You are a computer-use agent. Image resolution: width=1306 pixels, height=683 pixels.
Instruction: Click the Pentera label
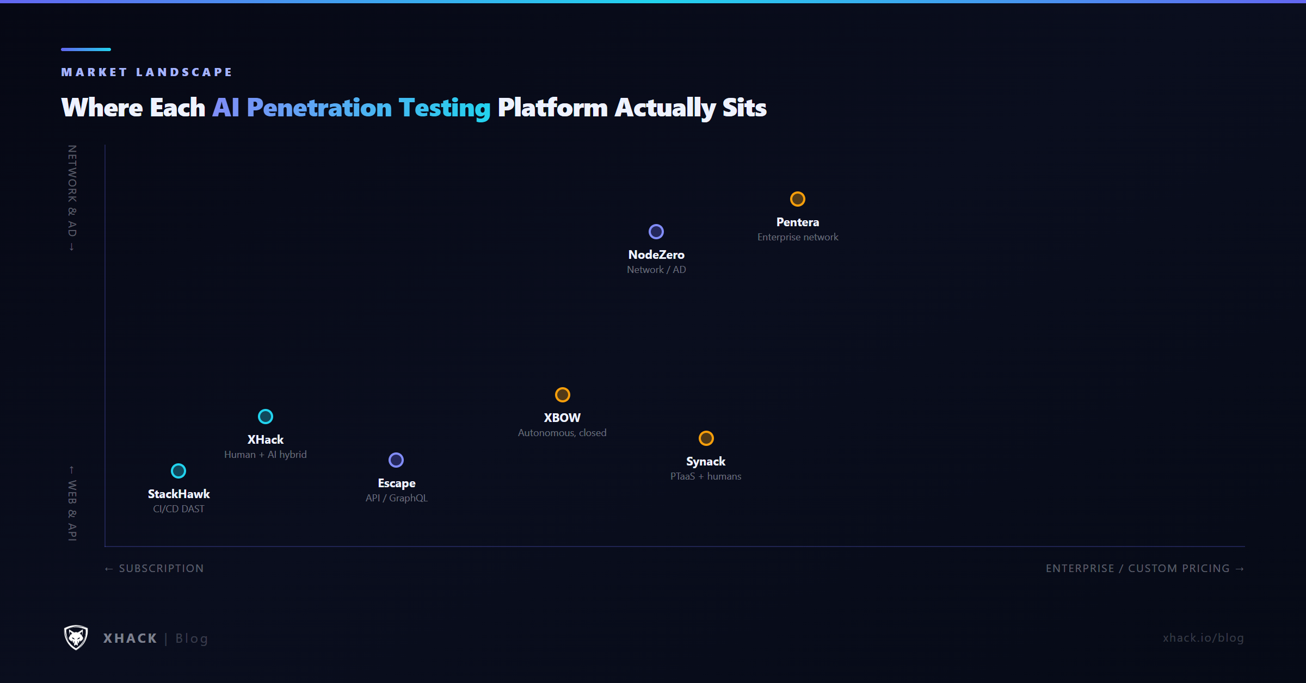798,222
